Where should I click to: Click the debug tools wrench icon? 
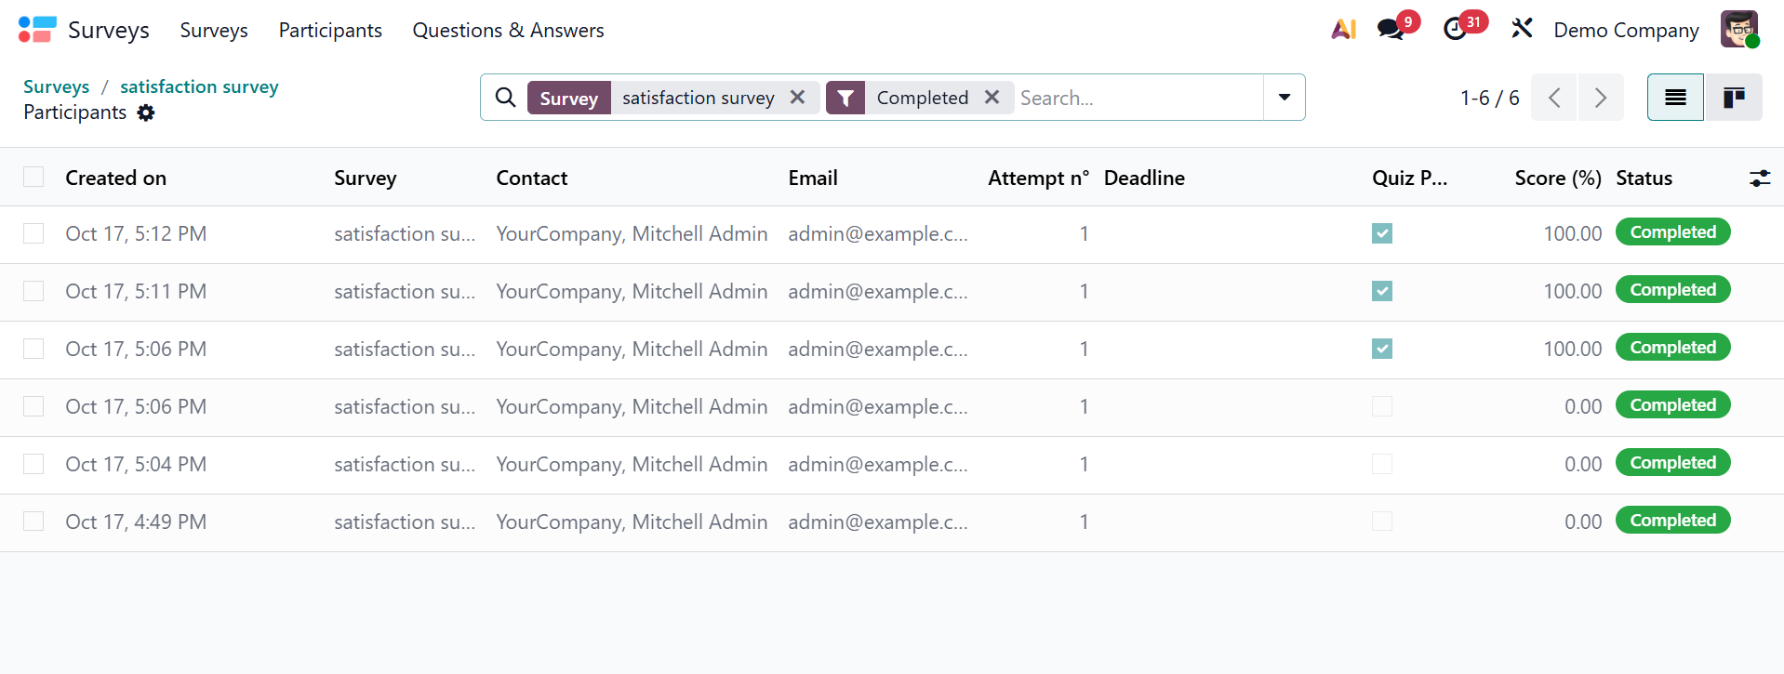click(x=1522, y=30)
